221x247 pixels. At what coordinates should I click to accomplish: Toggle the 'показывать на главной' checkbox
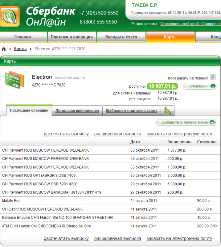pyautogui.click(x=213, y=77)
